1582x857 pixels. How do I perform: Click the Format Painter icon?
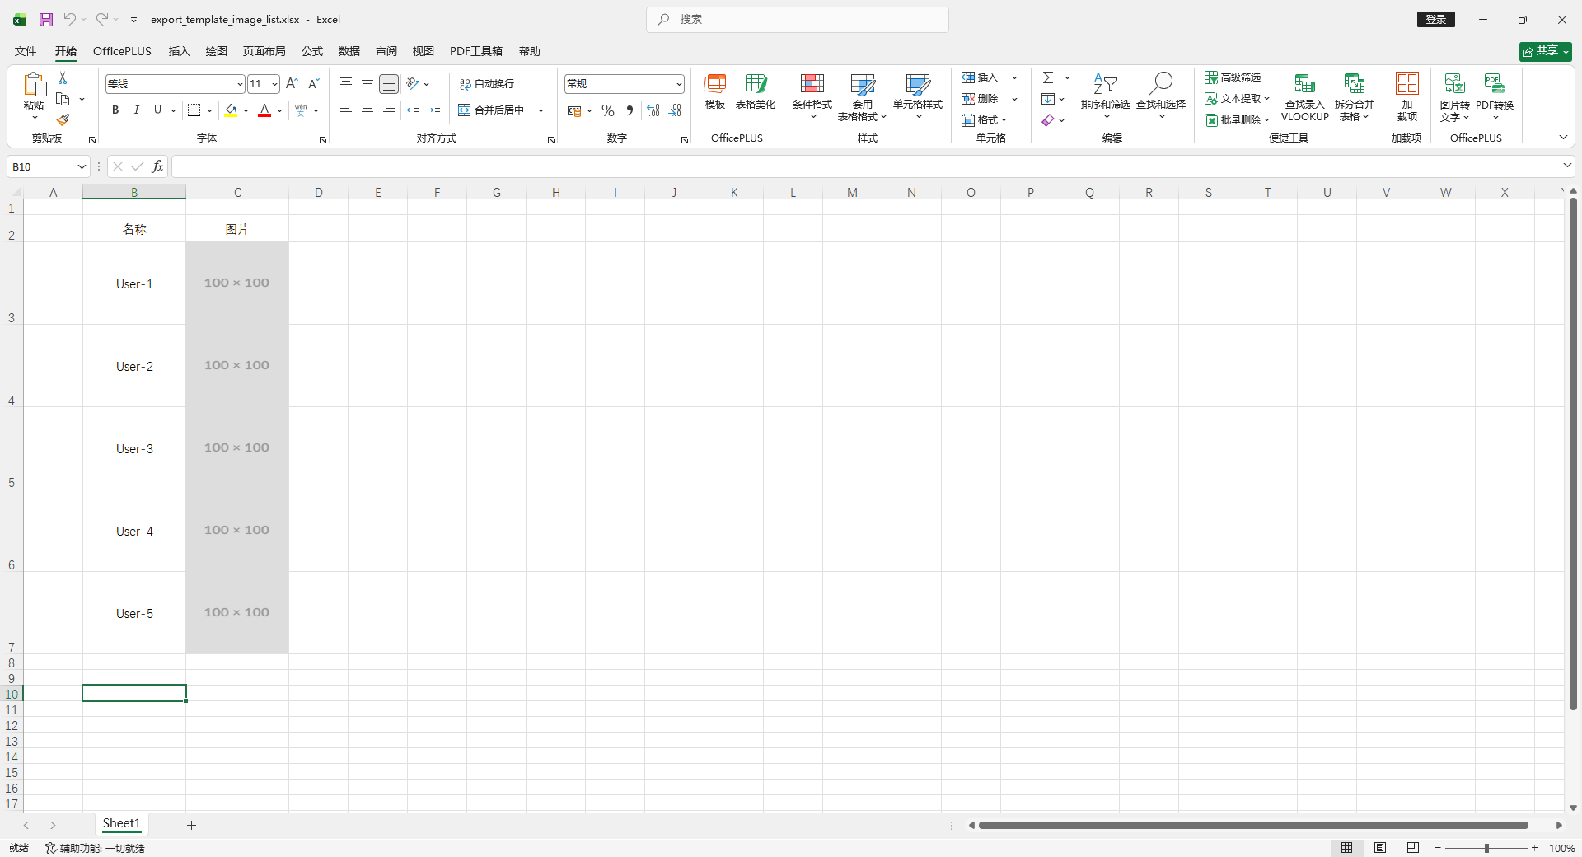63,119
